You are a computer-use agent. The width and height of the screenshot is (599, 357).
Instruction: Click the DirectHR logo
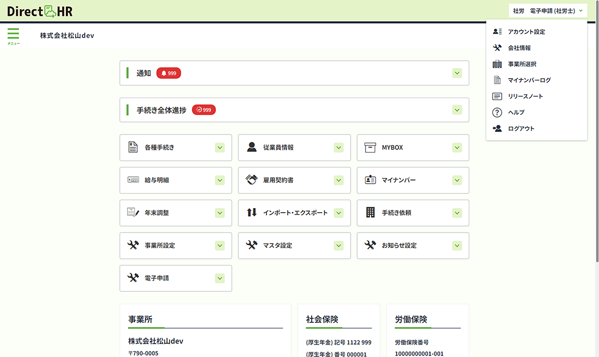[40, 10]
